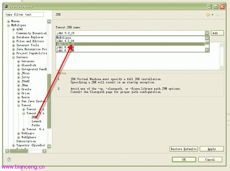The width and height of the screenshot is (230, 171).
Task: Click the tree vertical scrollbar thumb
Action: [49, 101]
